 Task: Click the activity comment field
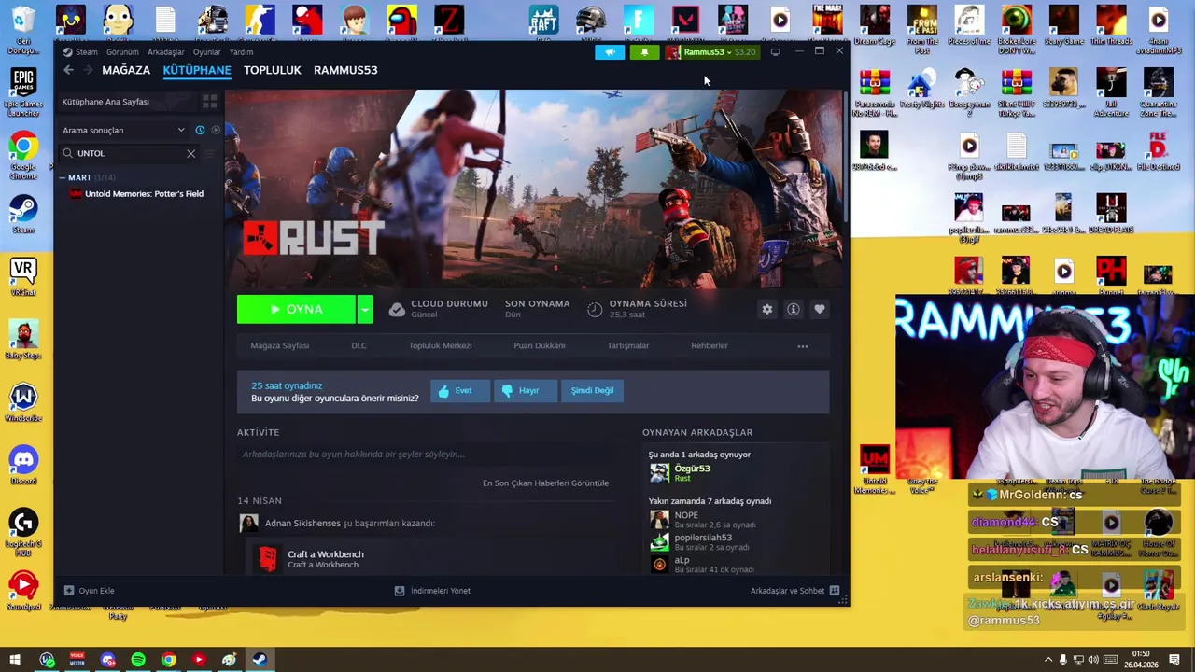pos(425,454)
